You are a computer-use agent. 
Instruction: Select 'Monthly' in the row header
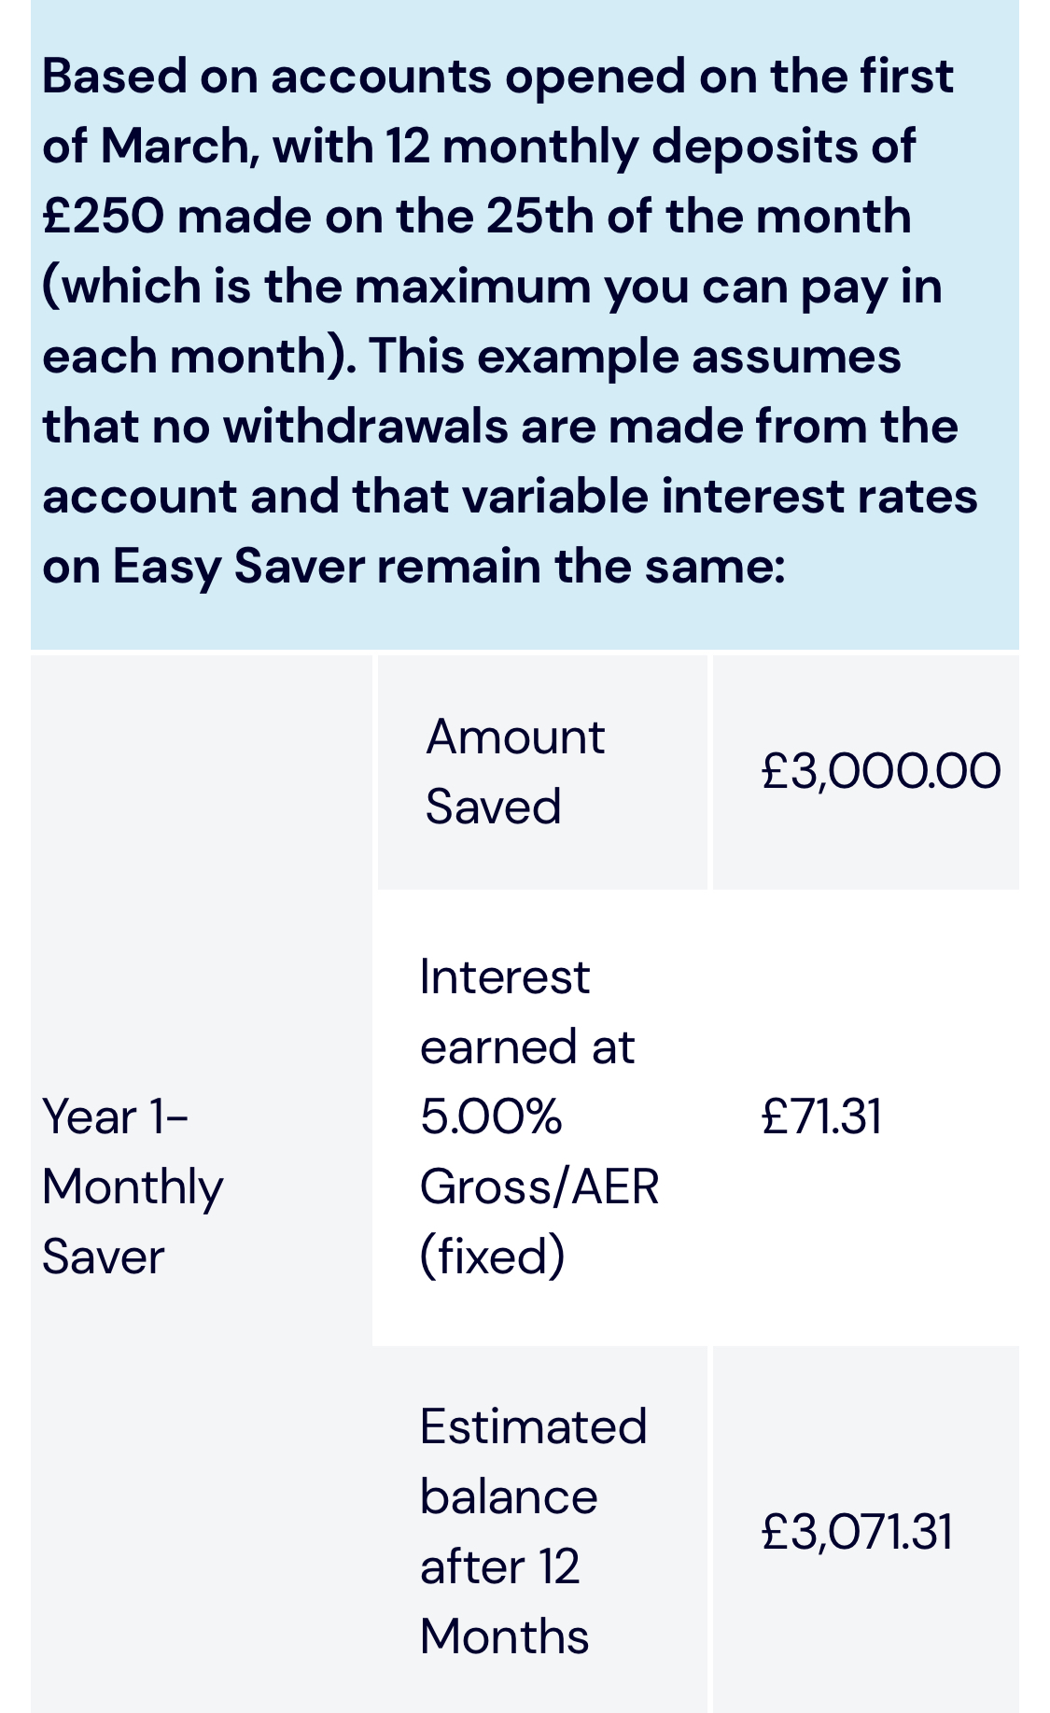tap(133, 1188)
